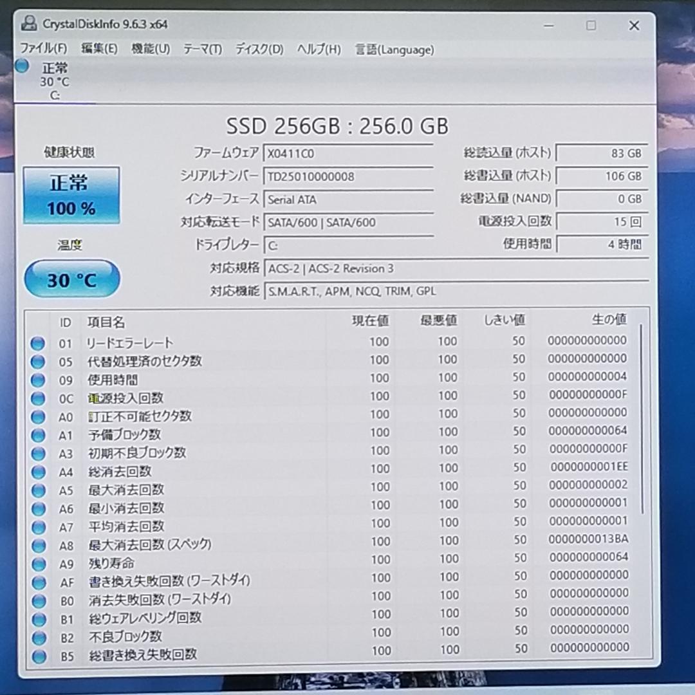Select the C: drive indicator at top
Screen dimensions: 695x695
tap(55, 80)
